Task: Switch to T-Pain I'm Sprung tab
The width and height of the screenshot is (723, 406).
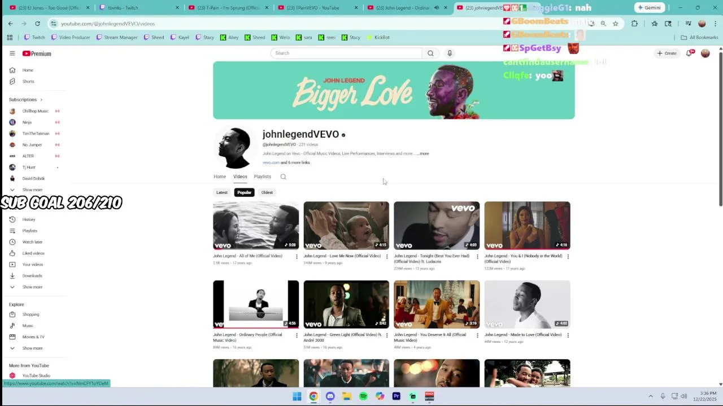Action: pyautogui.click(x=228, y=8)
